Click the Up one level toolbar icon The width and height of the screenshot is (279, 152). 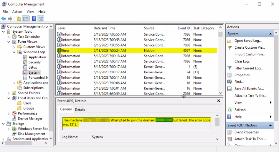(x=19, y=19)
